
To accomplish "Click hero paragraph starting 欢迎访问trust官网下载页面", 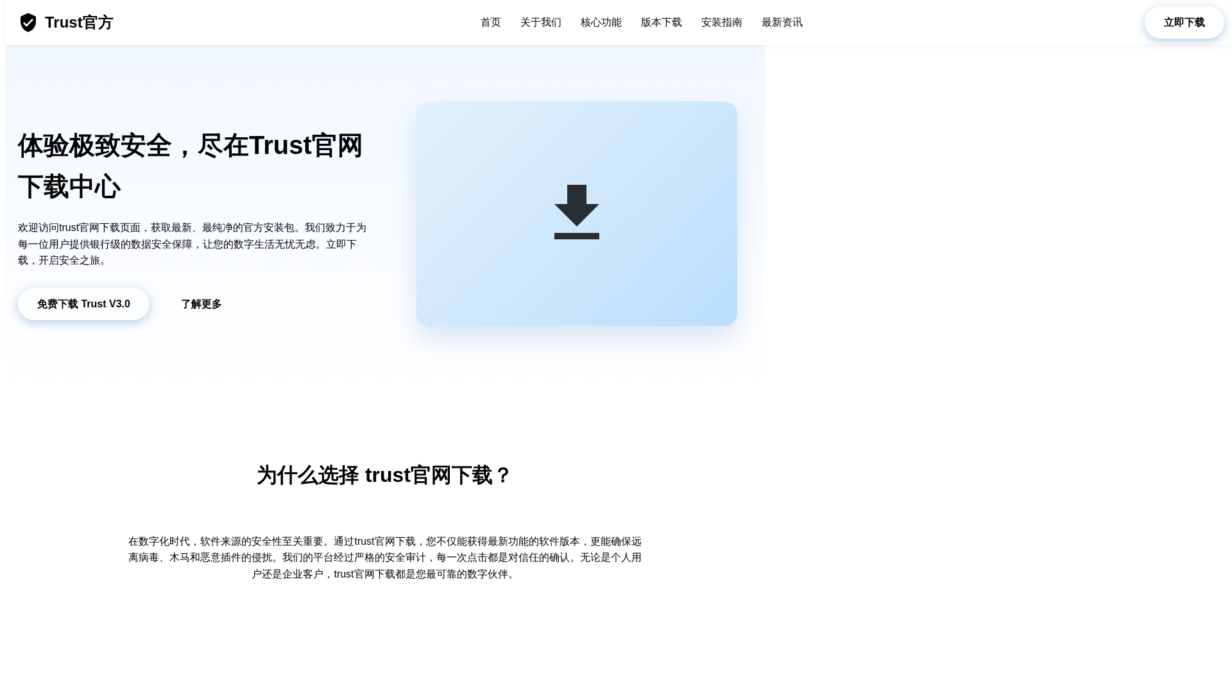I will pos(193,244).
